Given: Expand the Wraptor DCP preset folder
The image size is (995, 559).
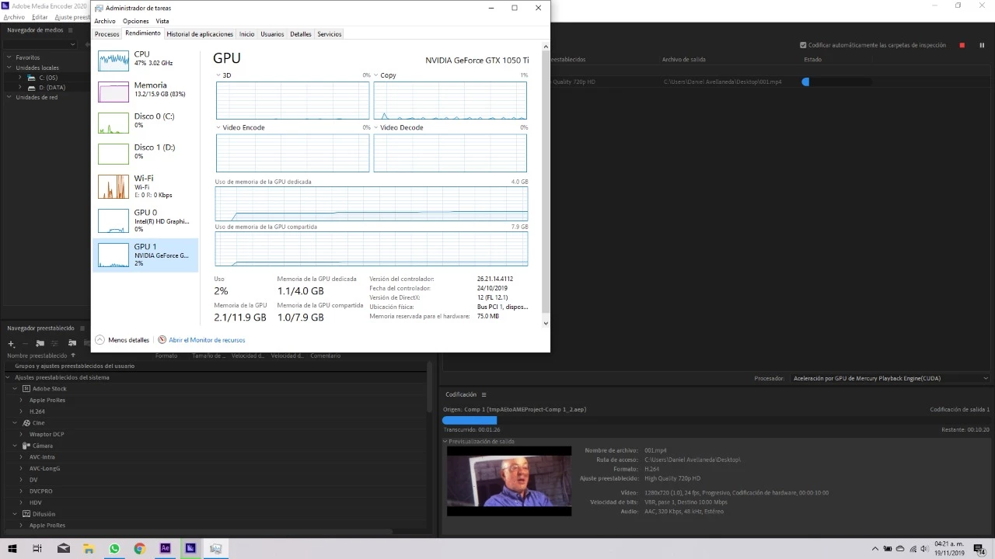Looking at the screenshot, I should click(x=21, y=434).
